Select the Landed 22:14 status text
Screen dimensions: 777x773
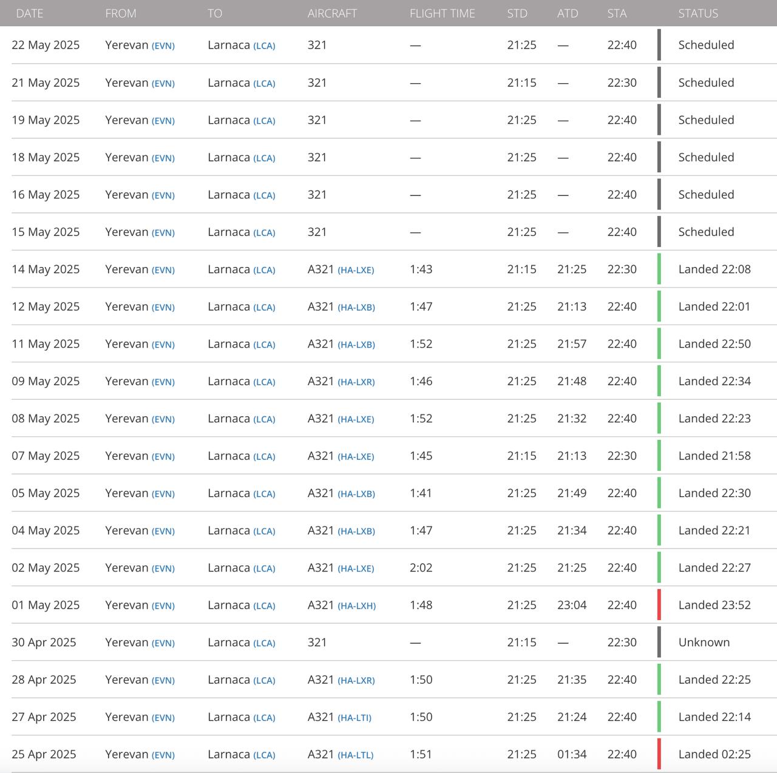coord(714,717)
